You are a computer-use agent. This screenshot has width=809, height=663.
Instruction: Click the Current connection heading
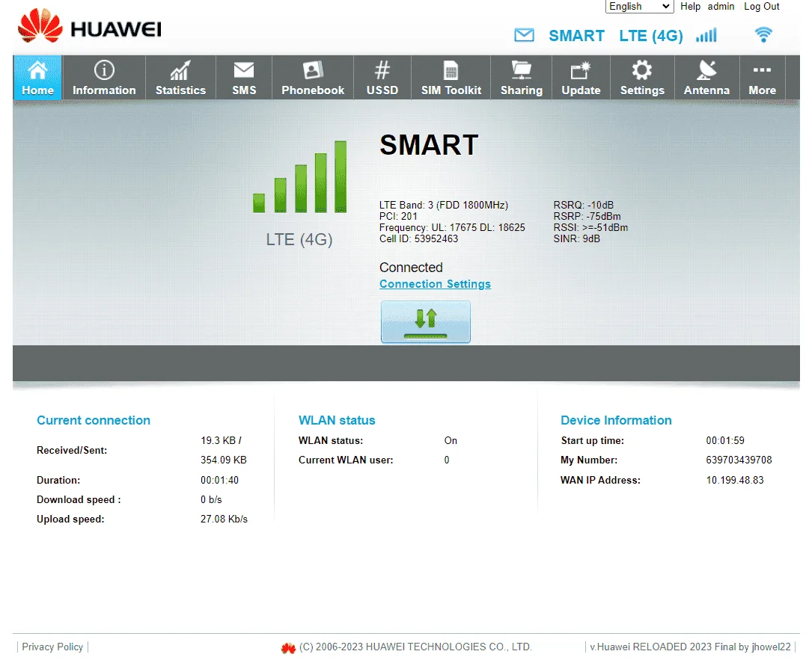pos(94,420)
